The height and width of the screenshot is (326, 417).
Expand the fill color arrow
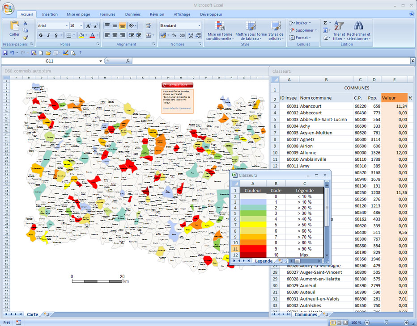[x=86, y=35]
